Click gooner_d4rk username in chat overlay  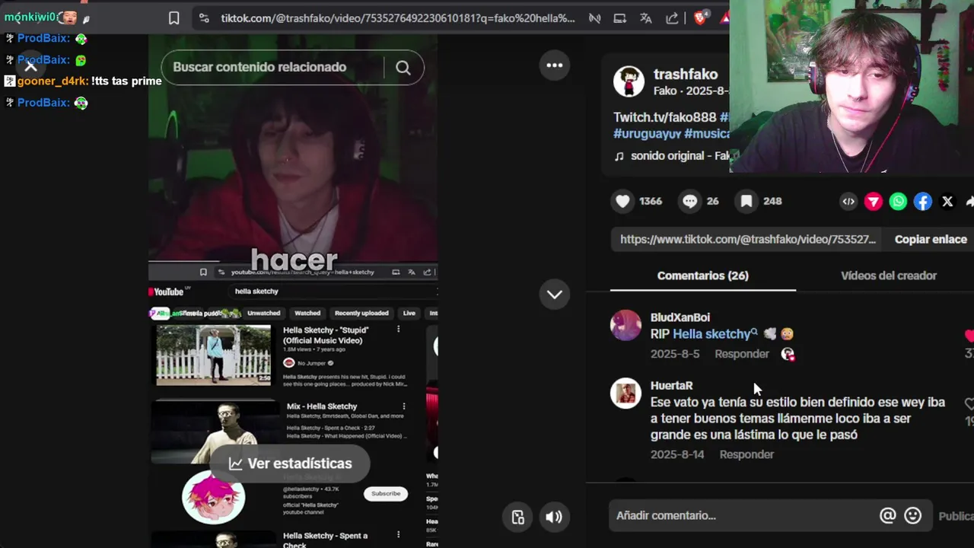coord(53,81)
